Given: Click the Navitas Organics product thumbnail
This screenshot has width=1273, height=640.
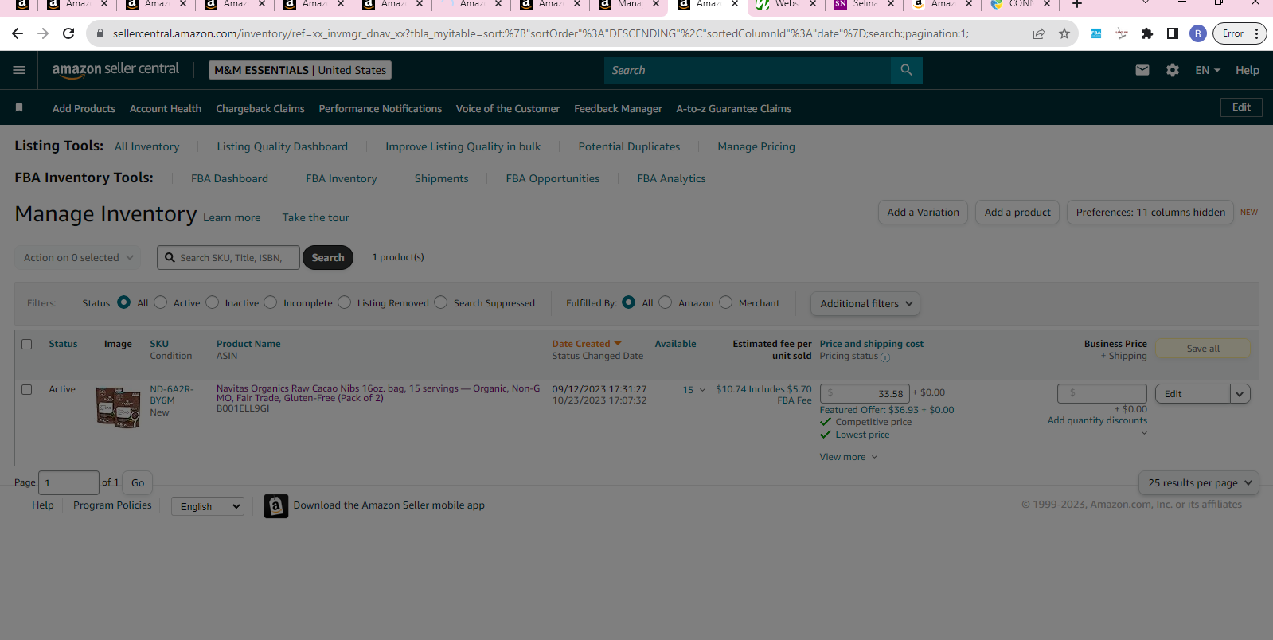Looking at the screenshot, I should click(x=118, y=407).
